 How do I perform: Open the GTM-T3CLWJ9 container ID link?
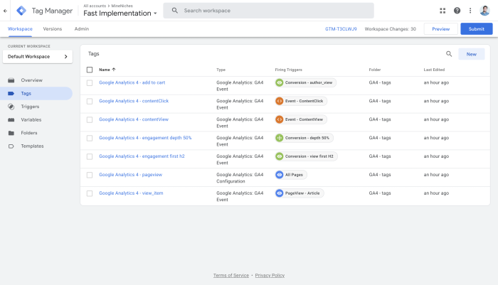coord(341,29)
